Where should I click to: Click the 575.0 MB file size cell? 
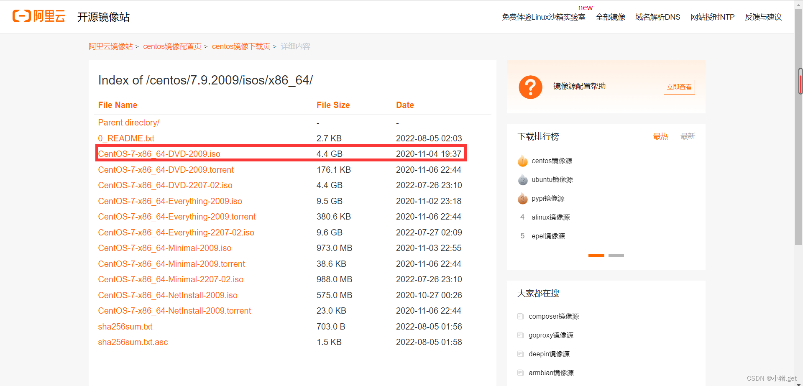point(334,295)
